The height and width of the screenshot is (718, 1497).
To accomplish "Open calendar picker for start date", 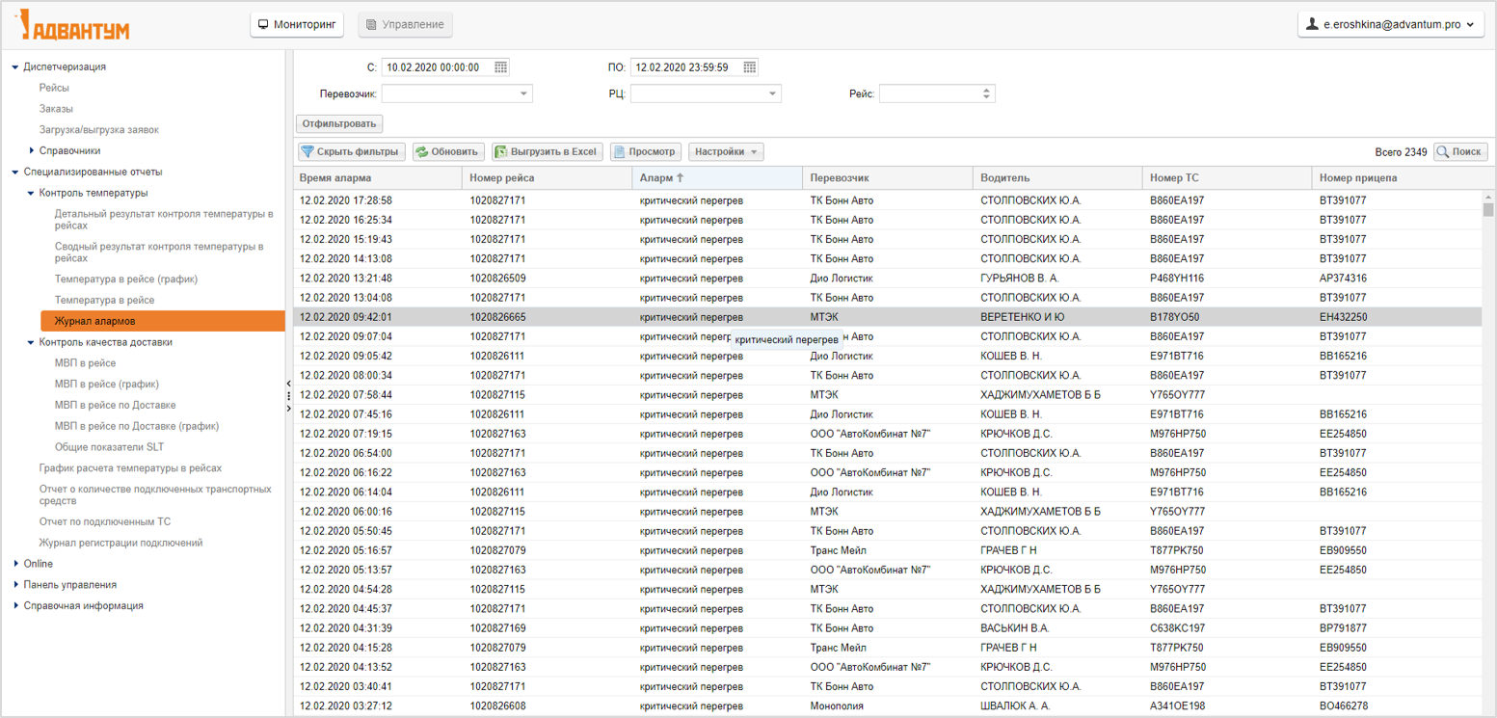I will 500,67.
